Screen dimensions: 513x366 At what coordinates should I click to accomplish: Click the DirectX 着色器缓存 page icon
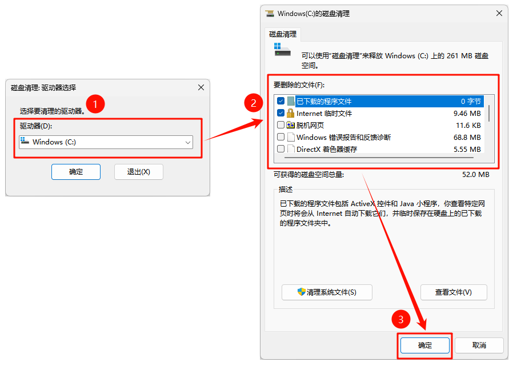click(x=291, y=149)
